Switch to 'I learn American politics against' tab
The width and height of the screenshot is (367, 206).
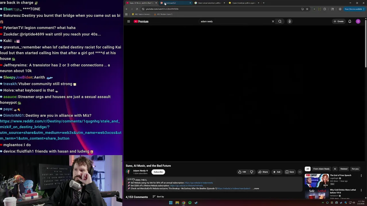point(244,3)
